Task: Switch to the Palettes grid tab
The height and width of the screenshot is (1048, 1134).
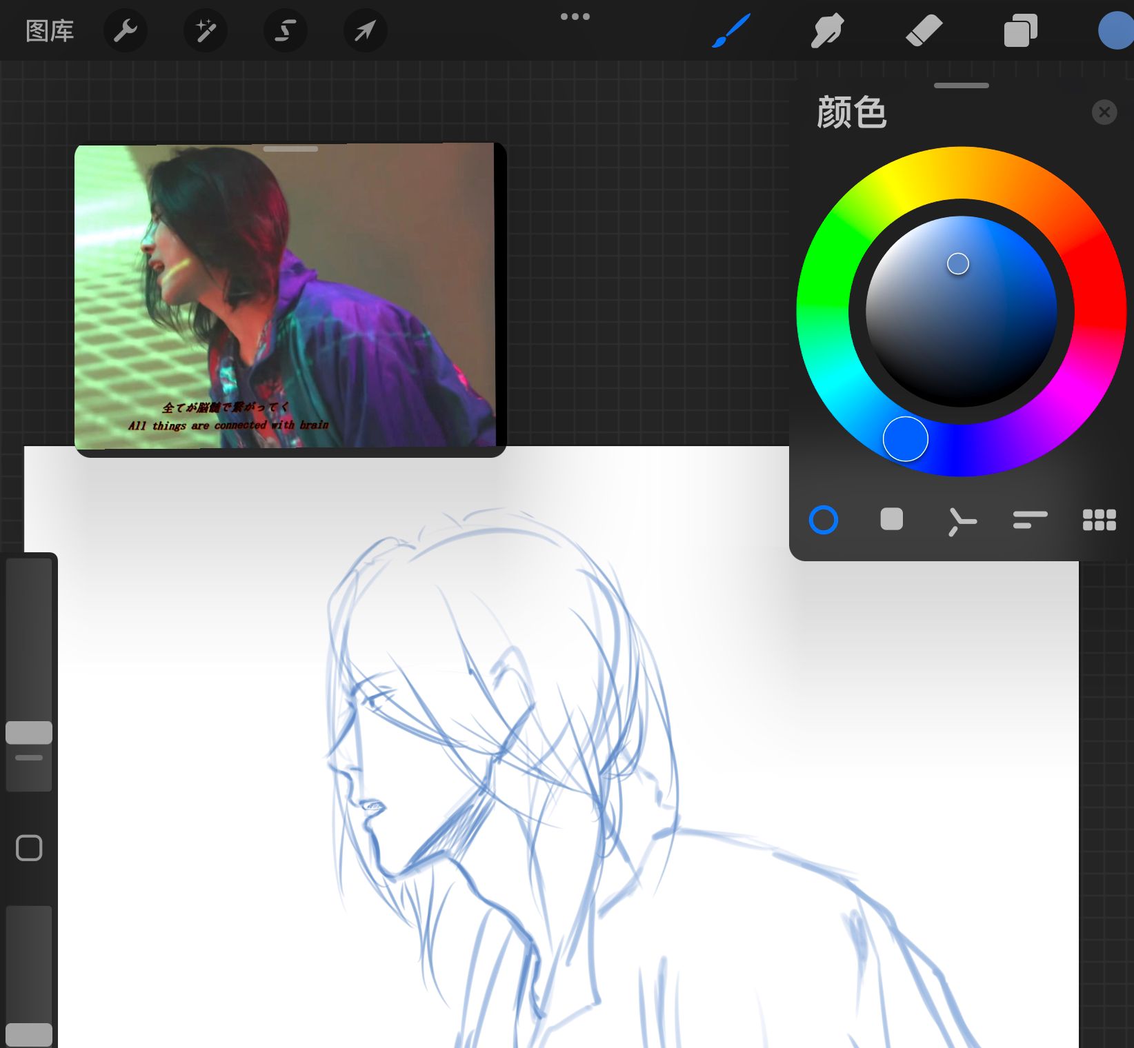Action: pyautogui.click(x=1099, y=520)
